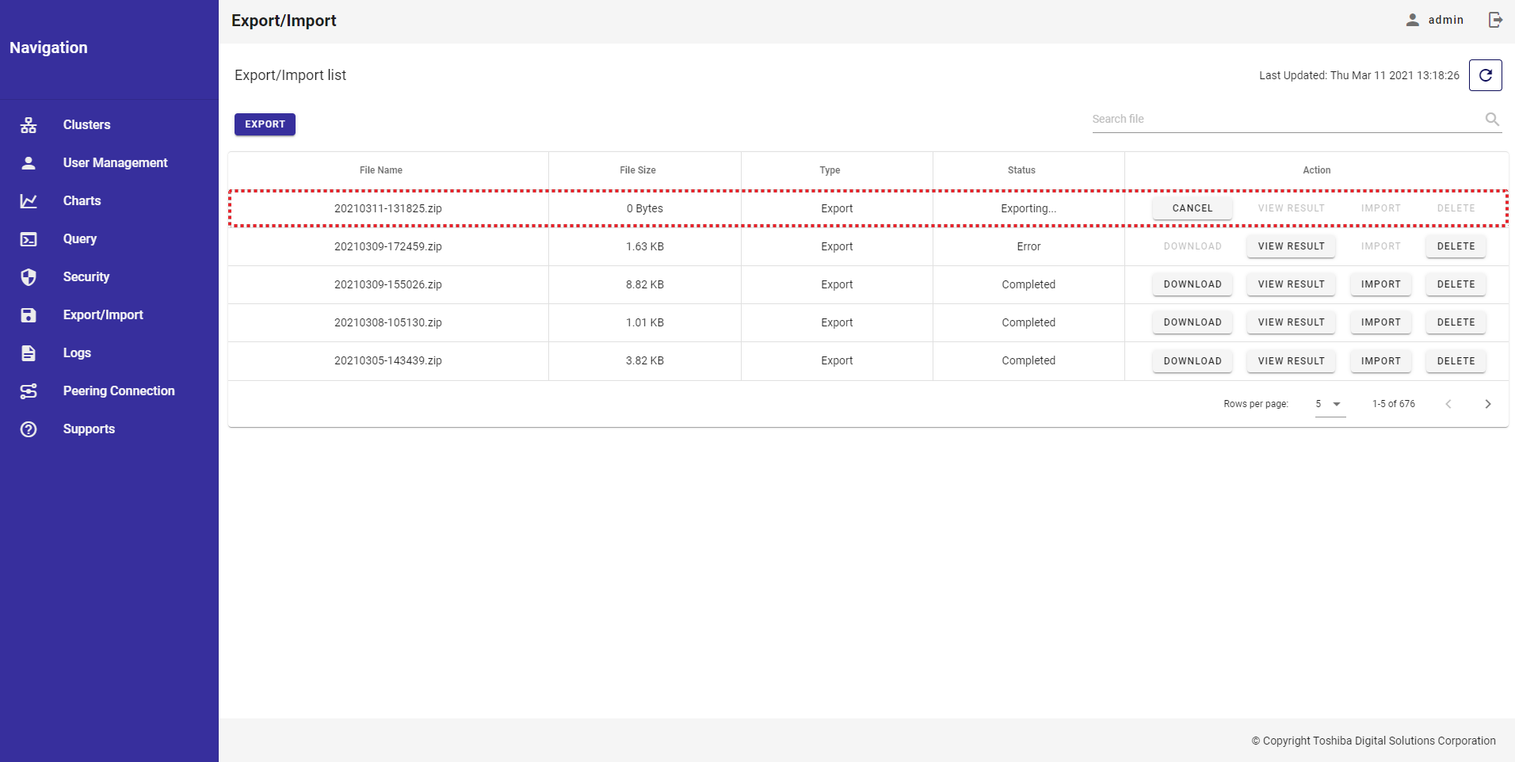Click the Query terminal icon
Viewport: 1515px width, 762px height.
pos(29,238)
